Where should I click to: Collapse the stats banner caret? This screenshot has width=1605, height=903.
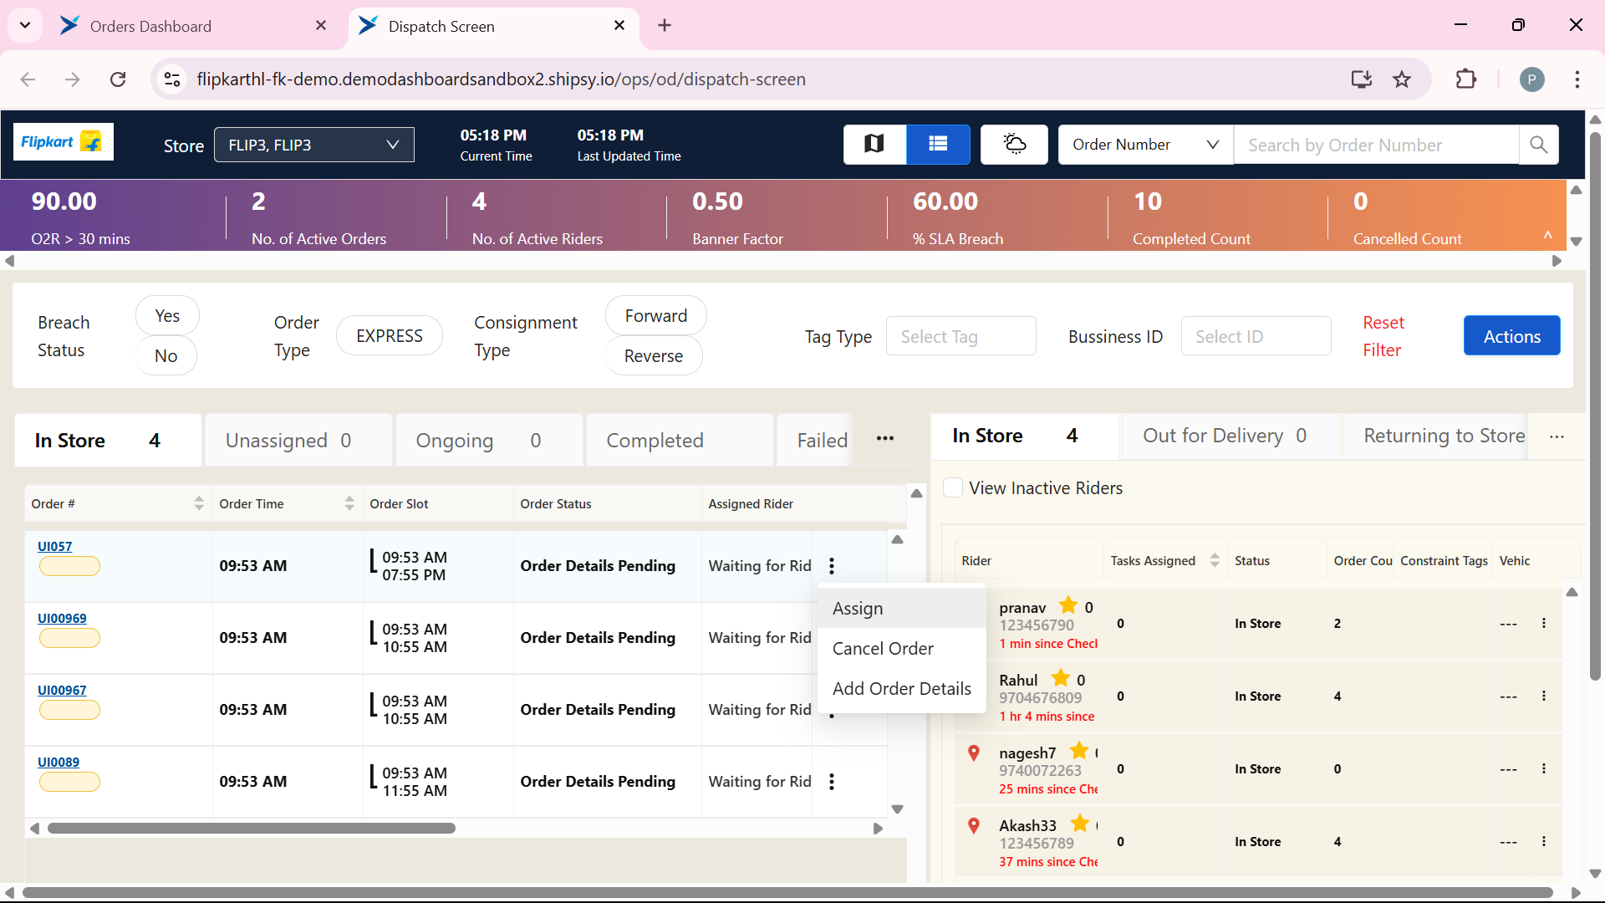click(x=1548, y=236)
